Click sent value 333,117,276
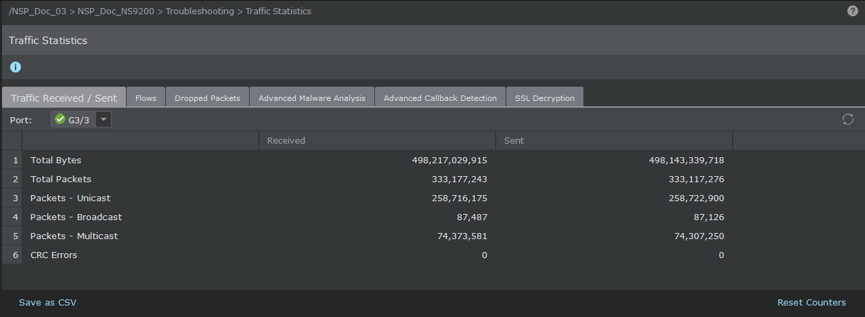Viewport: 865px width, 317px height. 696,179
